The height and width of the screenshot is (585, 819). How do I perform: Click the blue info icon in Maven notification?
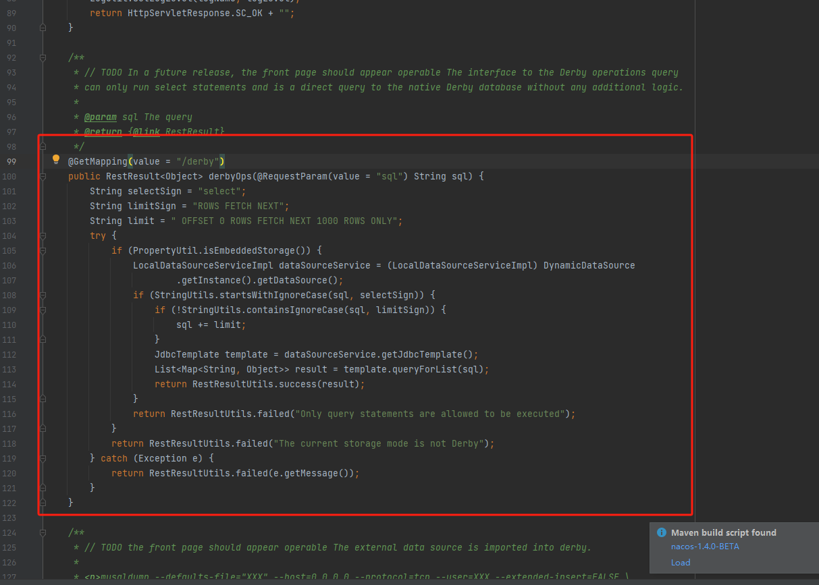click(662, 532)
